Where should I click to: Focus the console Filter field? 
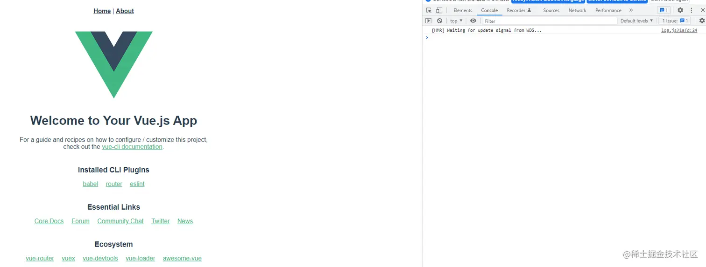[550, 21]
